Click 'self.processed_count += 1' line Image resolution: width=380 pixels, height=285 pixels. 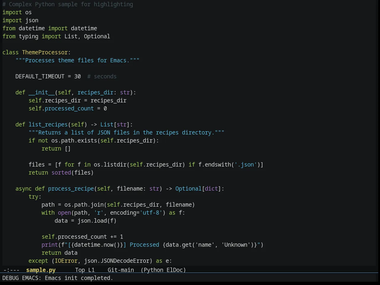pos(82,237)
